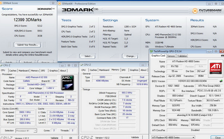Screen dimensions: 224x139
Task: Click Caches tab in CPU-Z Memory window
Action: coord(93,70)
